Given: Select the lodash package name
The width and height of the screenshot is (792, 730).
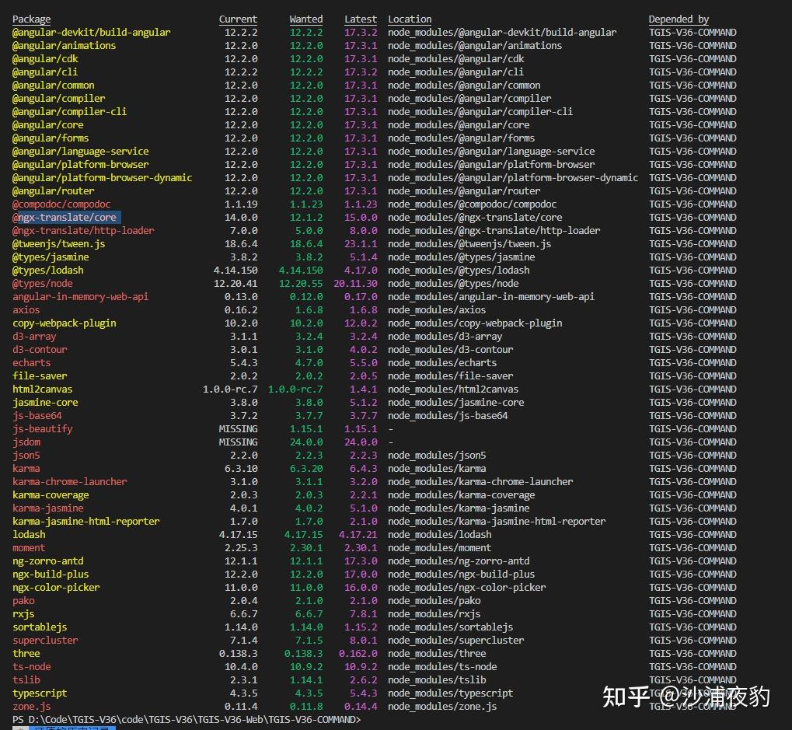Looking at the screenshot, I should [29, 534].
